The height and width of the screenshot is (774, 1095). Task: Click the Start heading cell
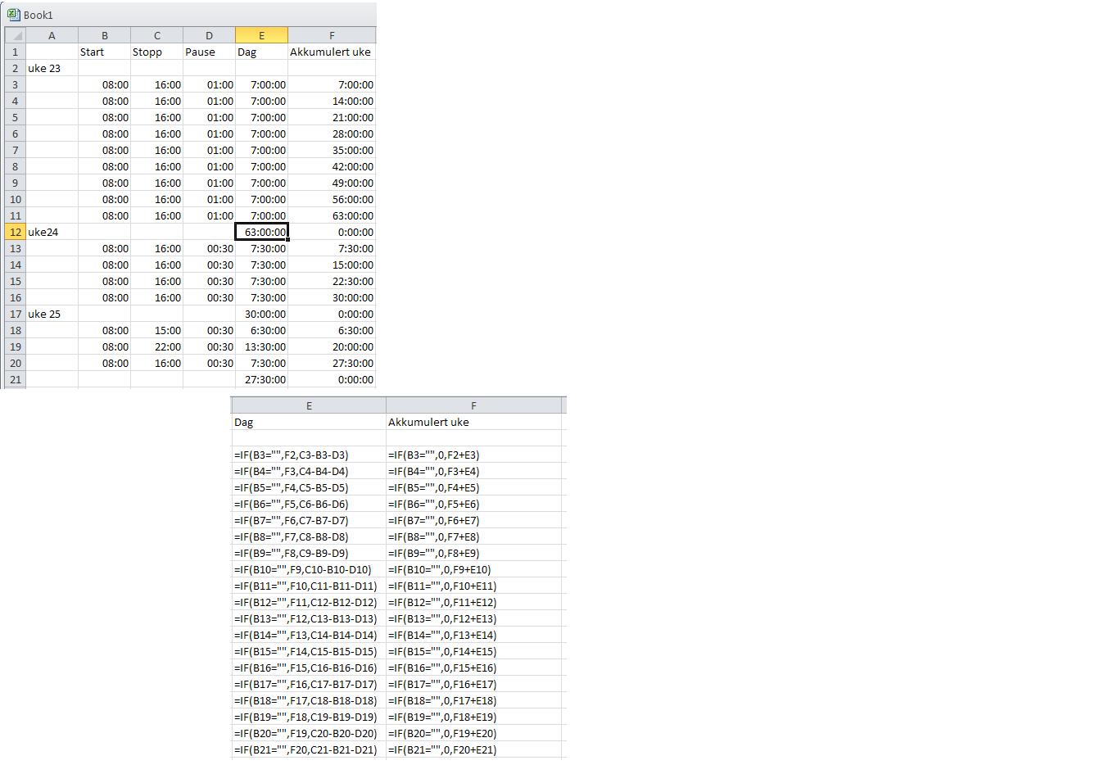pos(105,52)
